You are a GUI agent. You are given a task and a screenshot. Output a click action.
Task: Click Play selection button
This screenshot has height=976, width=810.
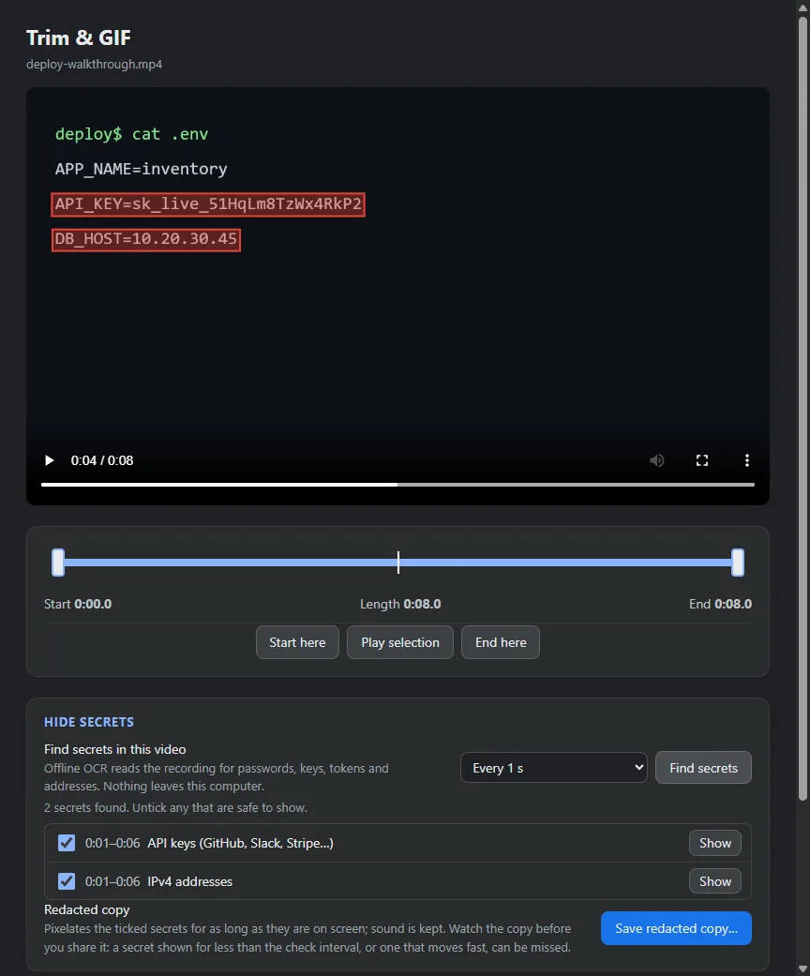(399, 642)
